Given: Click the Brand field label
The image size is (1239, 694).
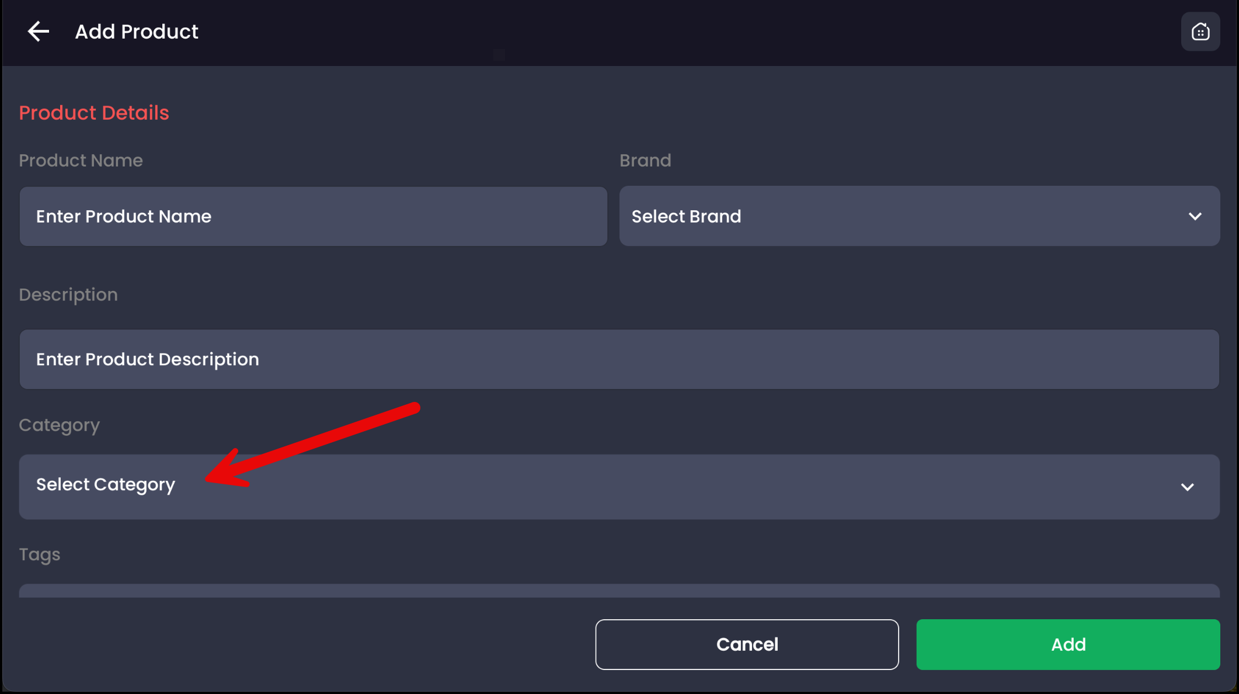Looking at the screenshot, I should click(645, 161).
